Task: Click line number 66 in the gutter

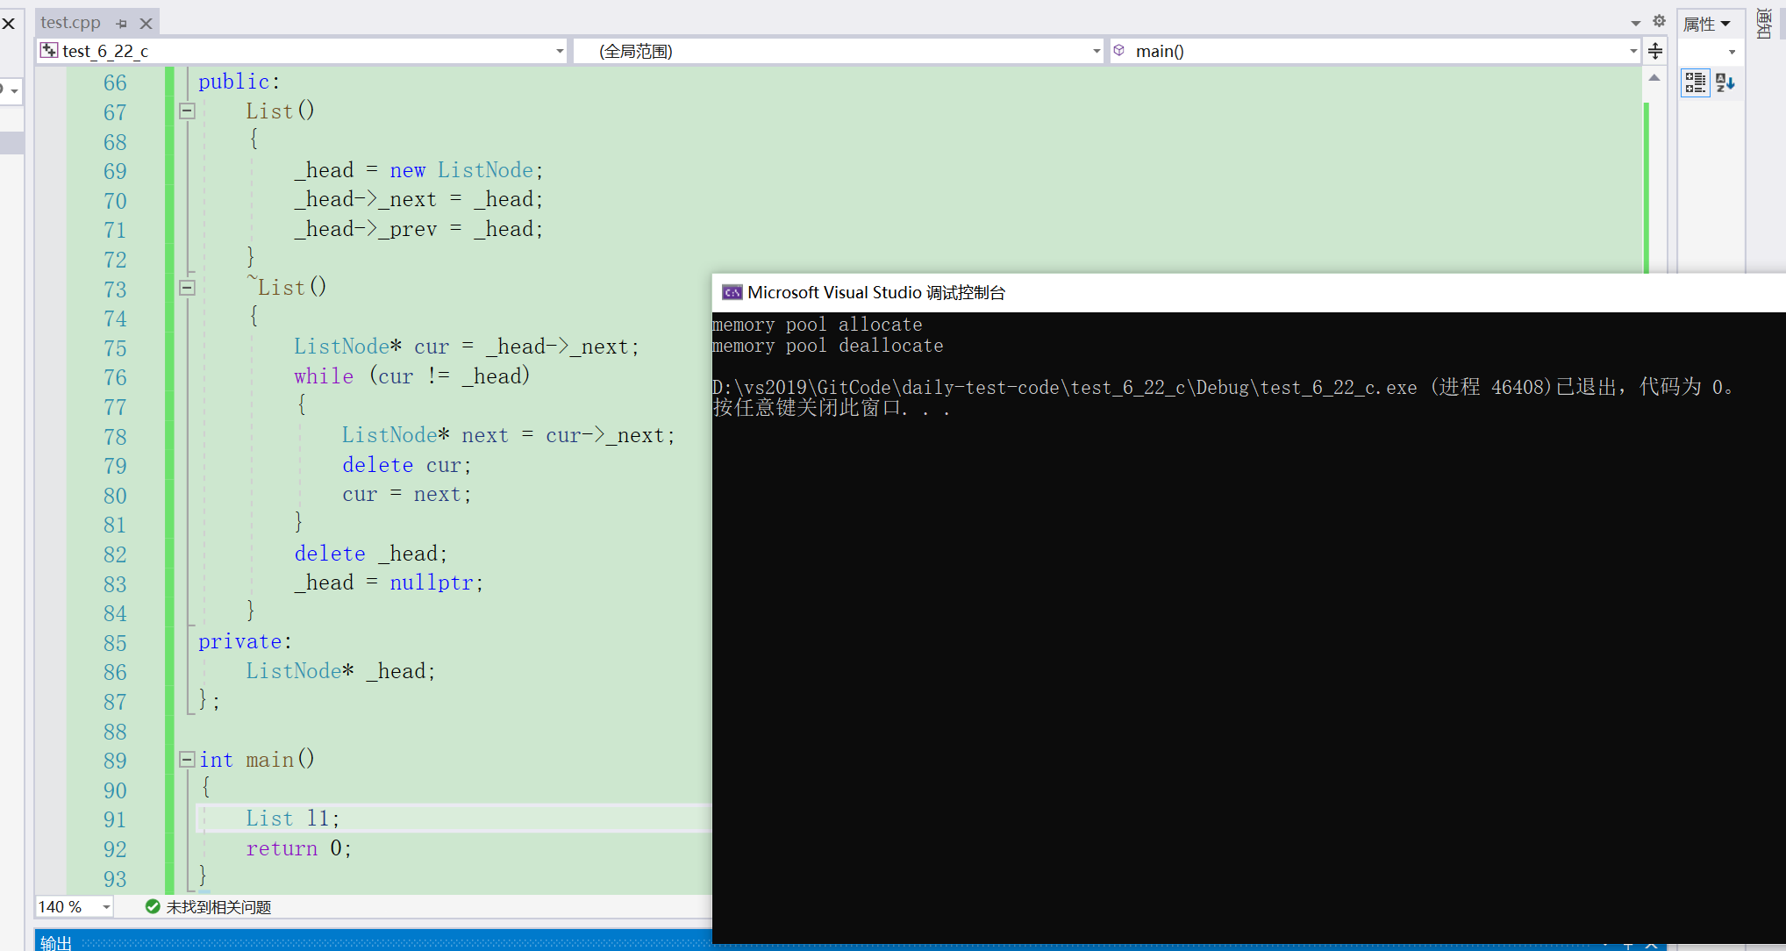Action: tap(115, 82)
